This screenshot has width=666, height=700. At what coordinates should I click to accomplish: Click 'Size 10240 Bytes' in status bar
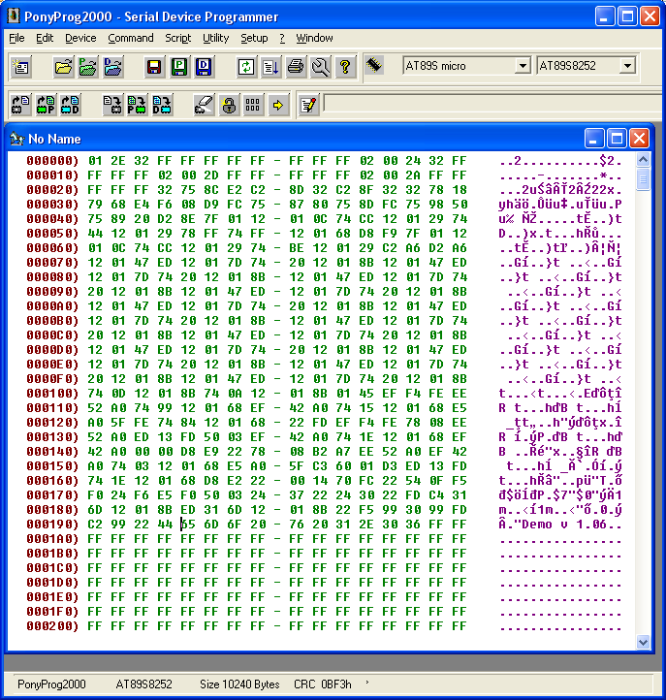coord(239,684)
